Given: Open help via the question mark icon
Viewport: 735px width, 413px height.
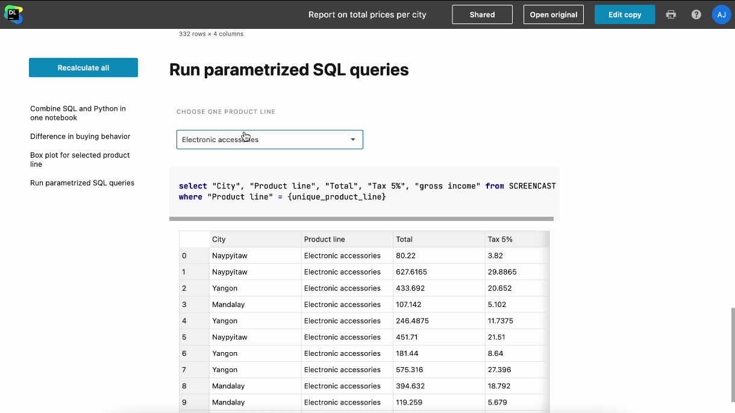Looking at the screenshot, I should pos(696,14).
